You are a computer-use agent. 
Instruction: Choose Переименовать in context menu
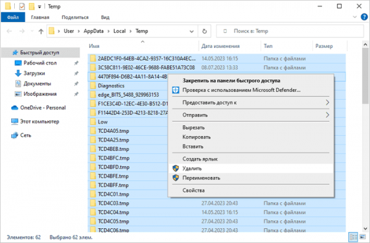pos(250,178)
